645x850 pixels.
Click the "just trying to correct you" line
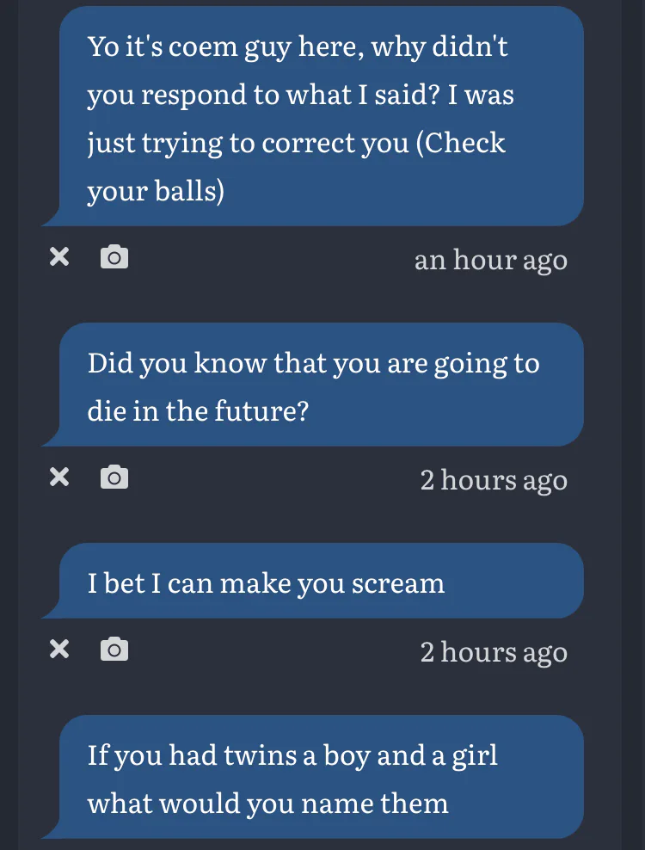click(248, 142)
